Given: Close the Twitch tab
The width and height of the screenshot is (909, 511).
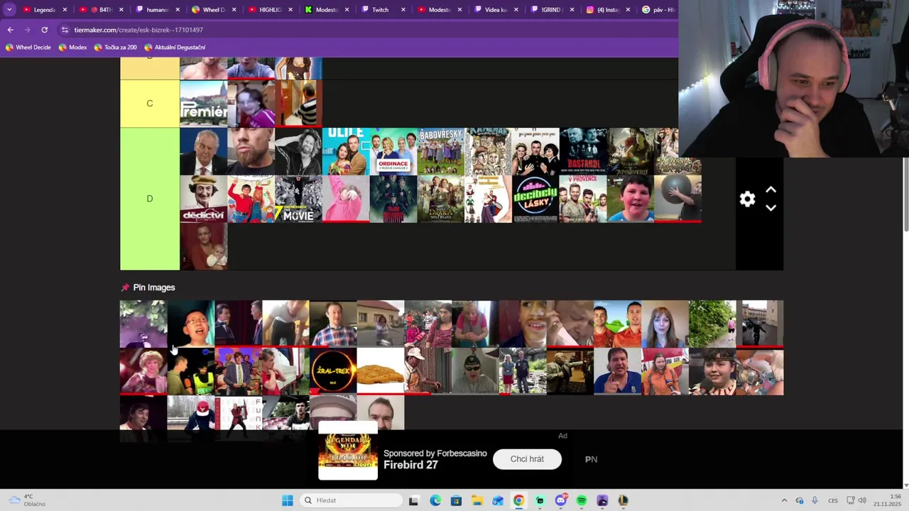Looking at the screenshot, I should 403,10.
